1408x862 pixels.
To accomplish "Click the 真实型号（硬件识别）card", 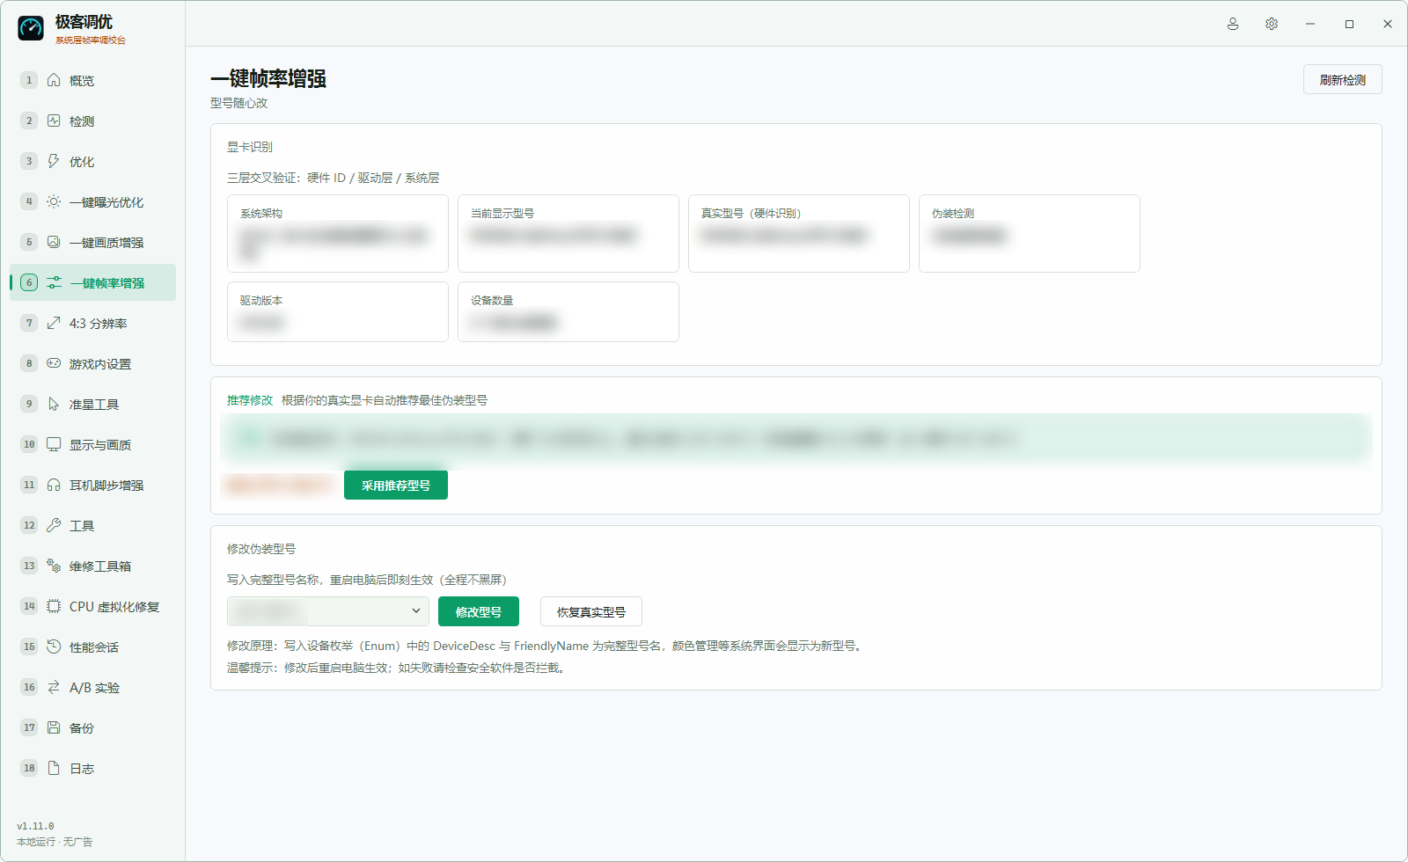I will [x=799, y=233].
